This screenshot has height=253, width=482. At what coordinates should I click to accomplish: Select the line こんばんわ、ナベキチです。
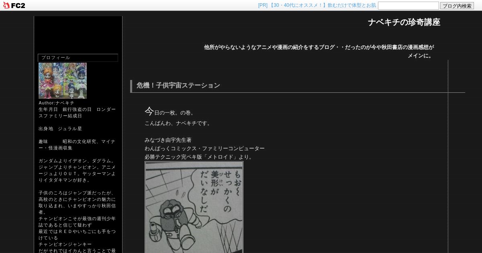178,123
